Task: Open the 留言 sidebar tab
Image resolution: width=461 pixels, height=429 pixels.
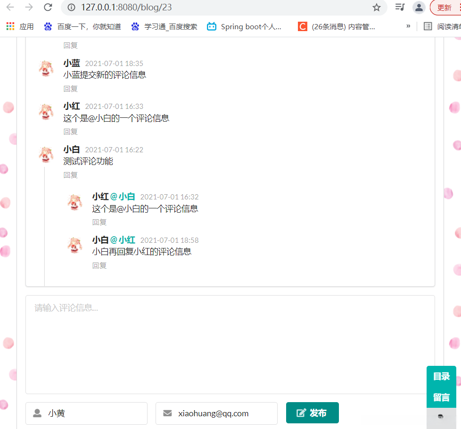Action: tap(441, 397)
